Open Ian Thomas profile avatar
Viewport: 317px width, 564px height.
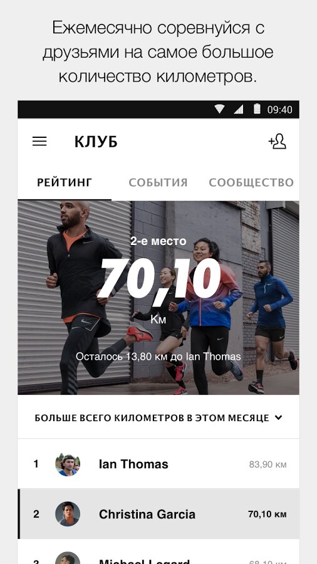point(68,464)
